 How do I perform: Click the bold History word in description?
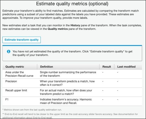75,25
